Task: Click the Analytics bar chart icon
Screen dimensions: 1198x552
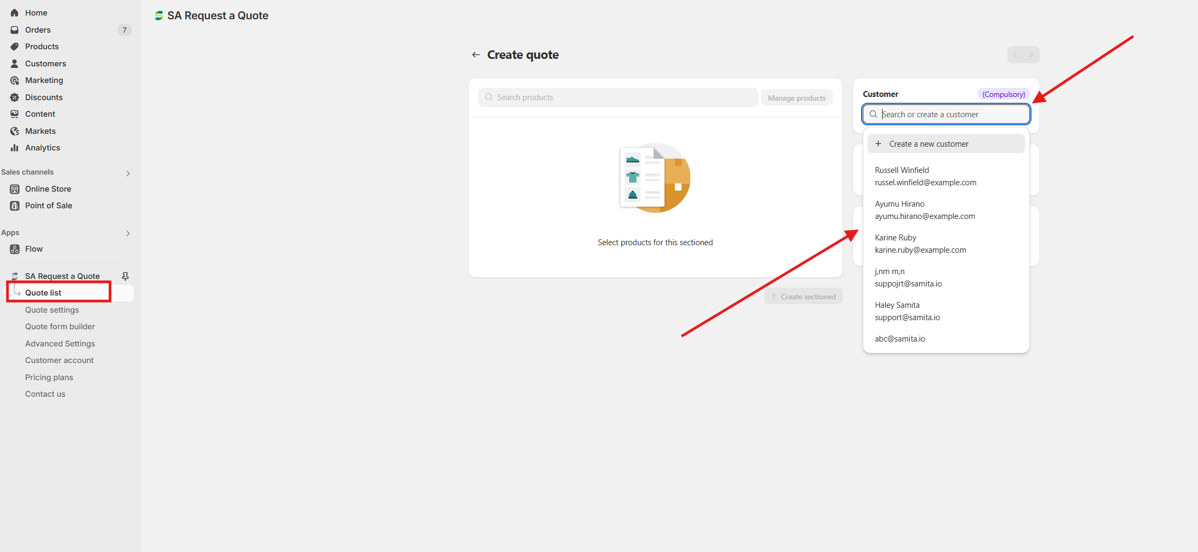Action: (14, 148)
